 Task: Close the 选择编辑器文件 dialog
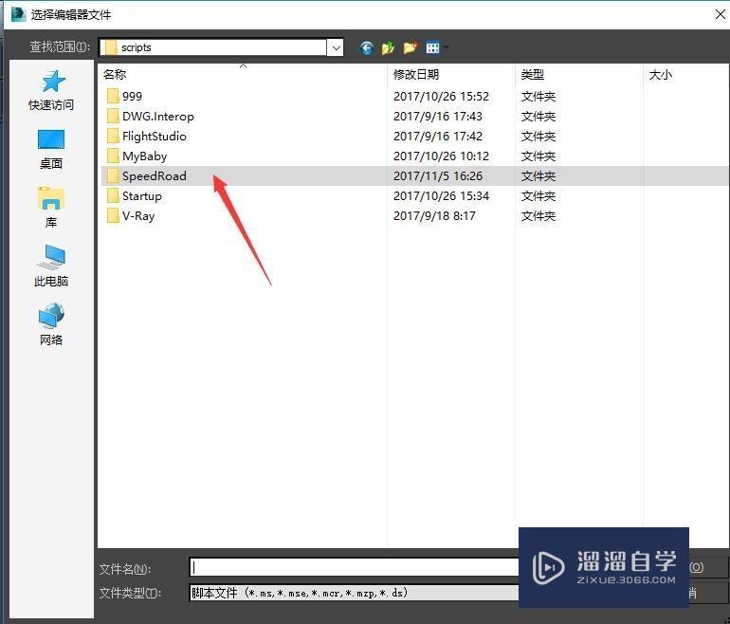click(x=720, y=15)
